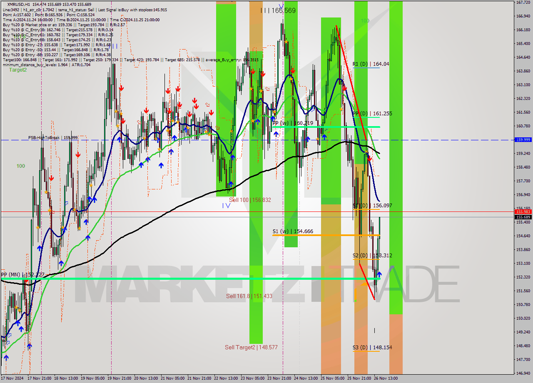Click the FSB-HighToBreak | 159.999 label
Viewport: 533px width, 383px height.
(53, 138)
